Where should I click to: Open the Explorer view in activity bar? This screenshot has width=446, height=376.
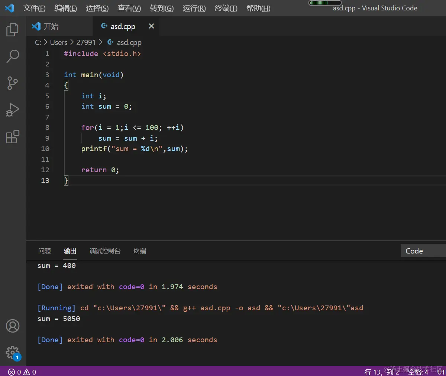[x=13, y=30]
